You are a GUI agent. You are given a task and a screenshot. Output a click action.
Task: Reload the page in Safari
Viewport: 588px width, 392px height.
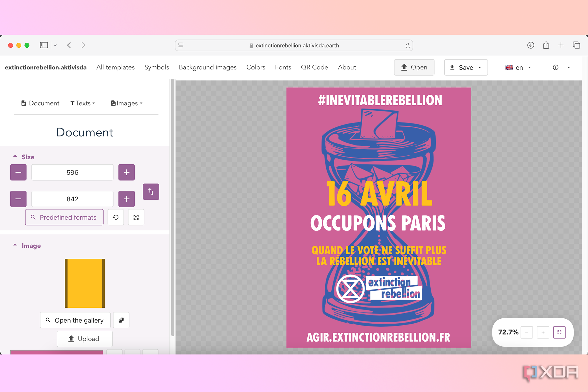tap(408, 45)
